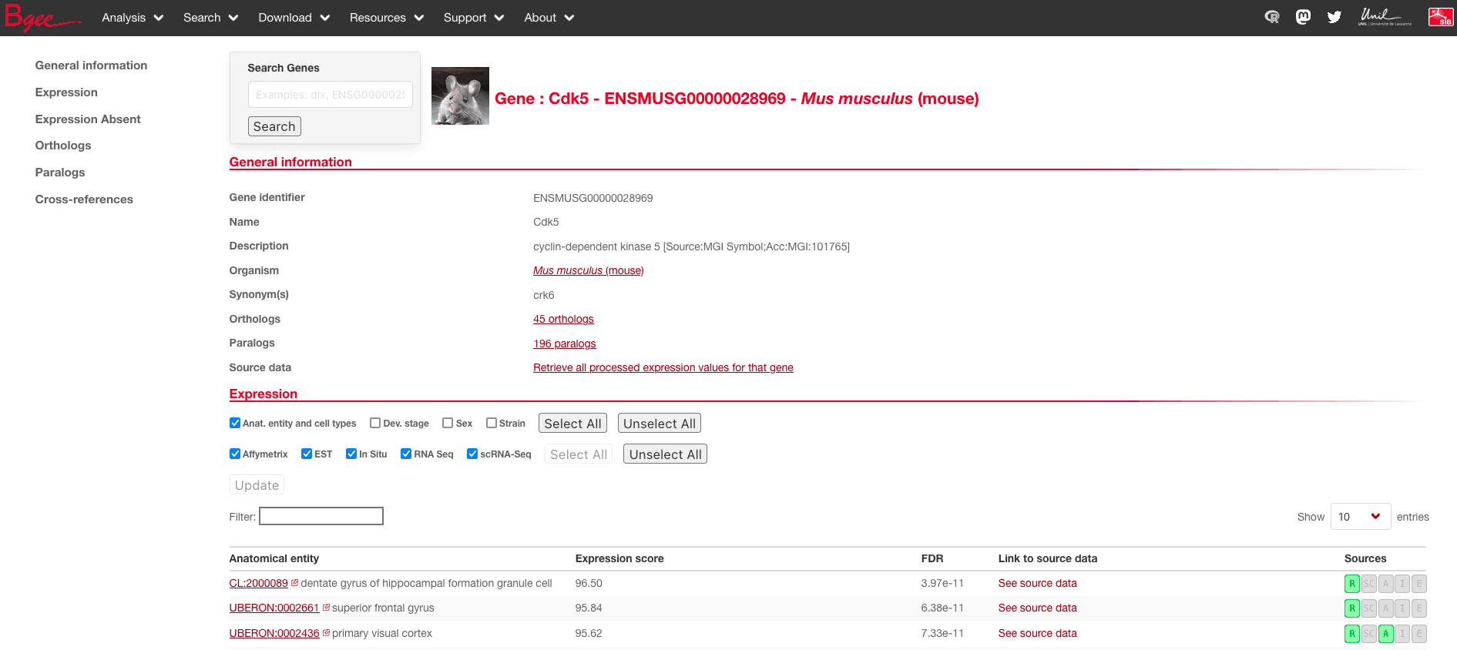The width and height of the screenshot is (1457, 650).
Task: Open the Twitter bird icon link
Action: pyautogui.click(x=1334, y=17)
